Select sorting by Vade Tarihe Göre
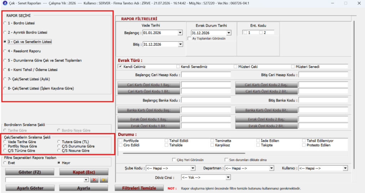 pos(20,142)
